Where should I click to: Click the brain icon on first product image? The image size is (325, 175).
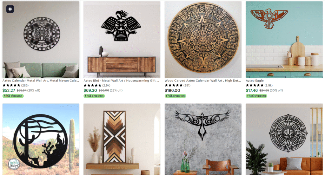(10, 9)
